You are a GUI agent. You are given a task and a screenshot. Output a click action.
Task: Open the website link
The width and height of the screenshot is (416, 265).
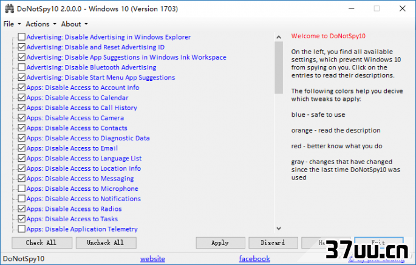pos(152,259)
